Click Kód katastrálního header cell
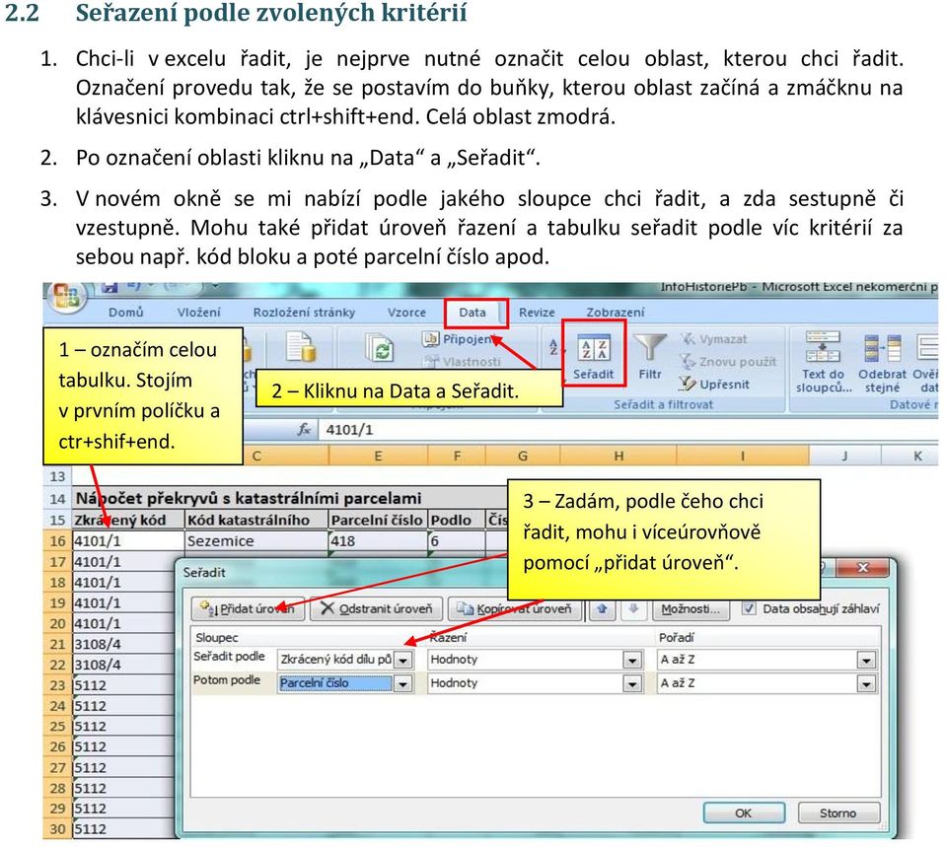The image size is (946, 847). pos(255,520)
